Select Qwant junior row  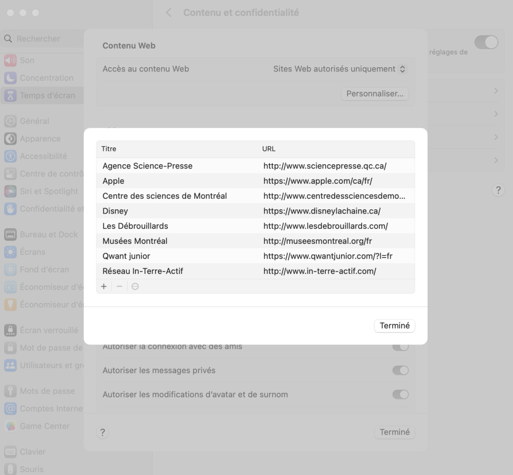[256, 256]
